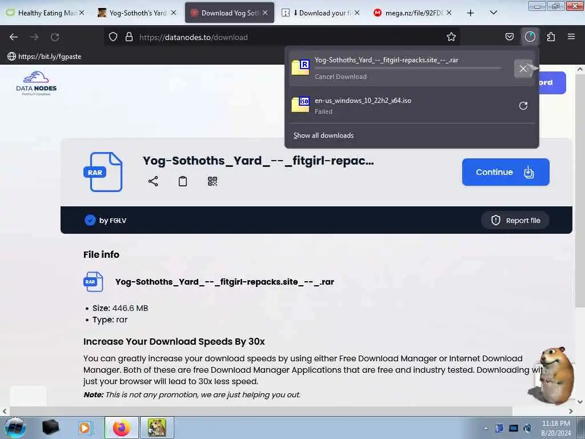Click the scroll right arrow at bottom
This screenshot has height=439, width=585.
coord(571,411)
